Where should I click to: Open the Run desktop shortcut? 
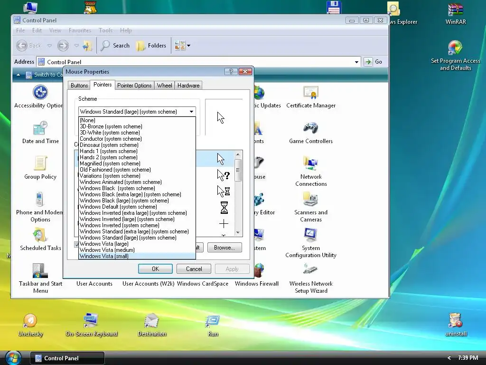213,325
